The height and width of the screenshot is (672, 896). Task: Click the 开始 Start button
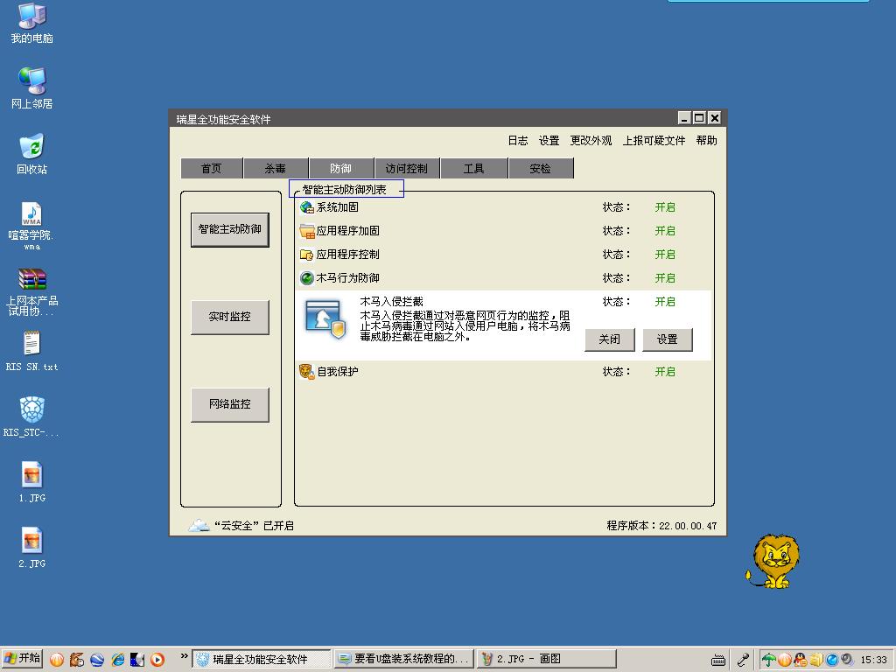(x=22, y=659)
